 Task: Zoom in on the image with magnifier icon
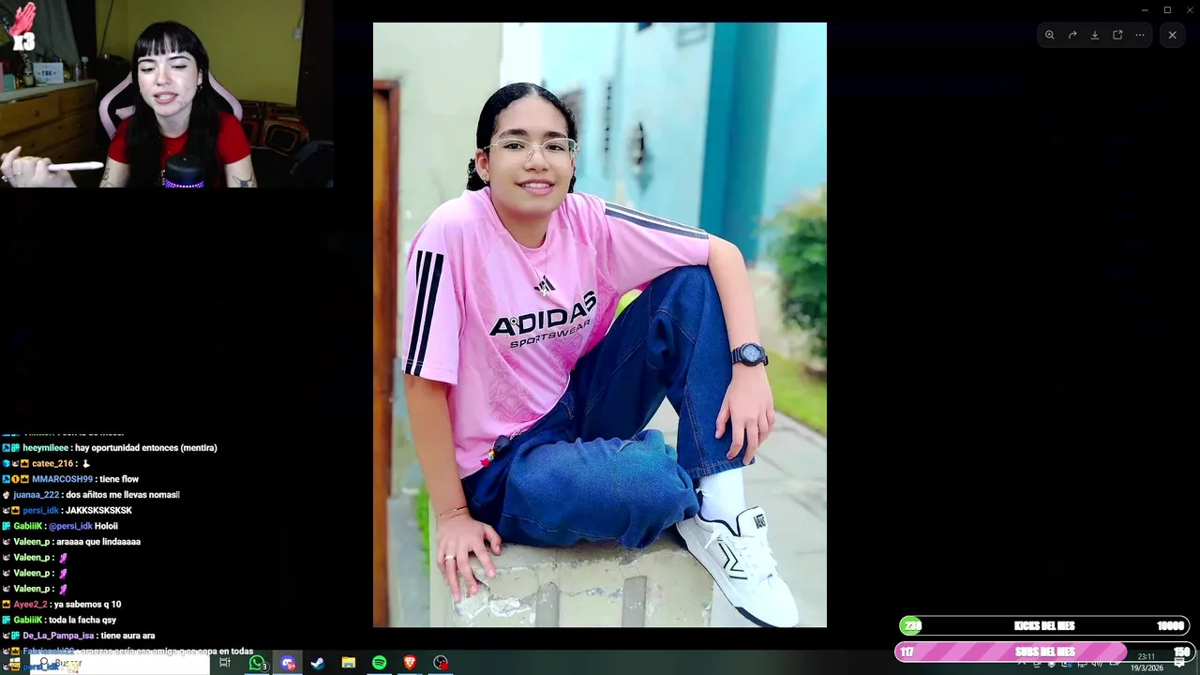pyautogui.click(x=1050, y=35)
